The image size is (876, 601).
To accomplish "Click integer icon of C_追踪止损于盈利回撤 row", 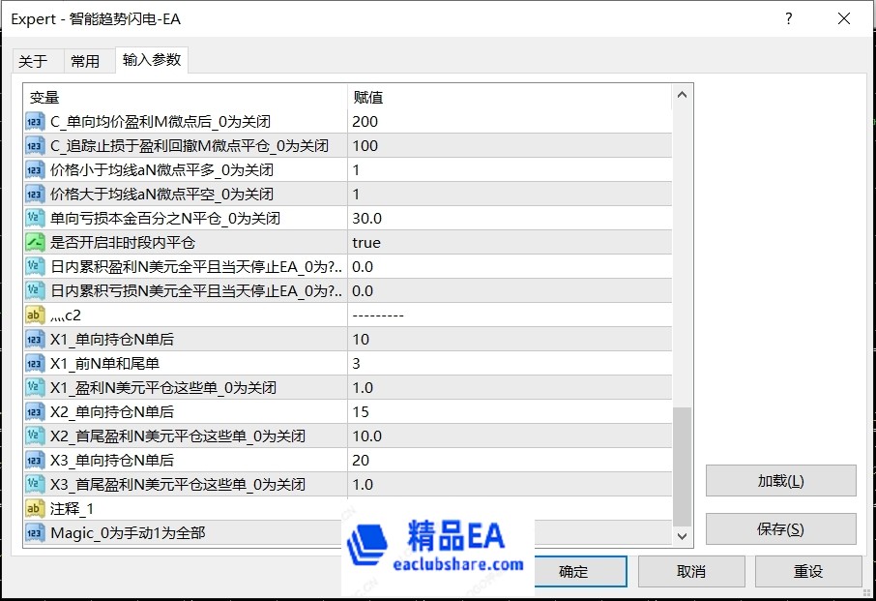I will coord(35,146).
